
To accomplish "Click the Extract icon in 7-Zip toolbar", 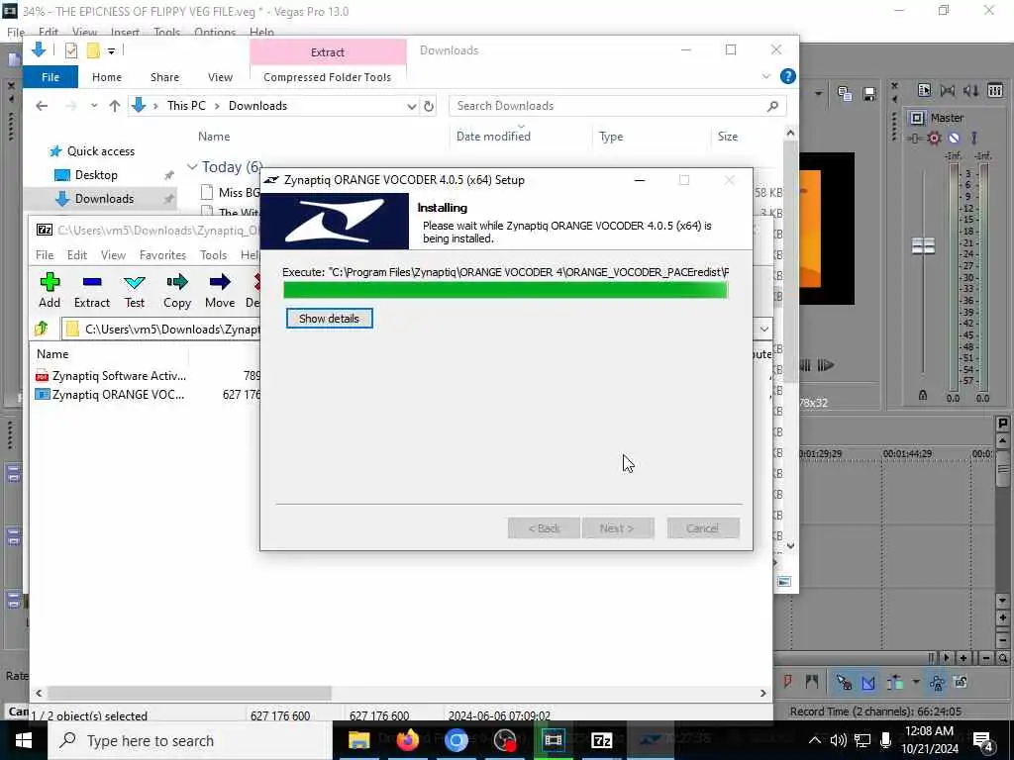I will pyautogui.click(x=92, y=290).
